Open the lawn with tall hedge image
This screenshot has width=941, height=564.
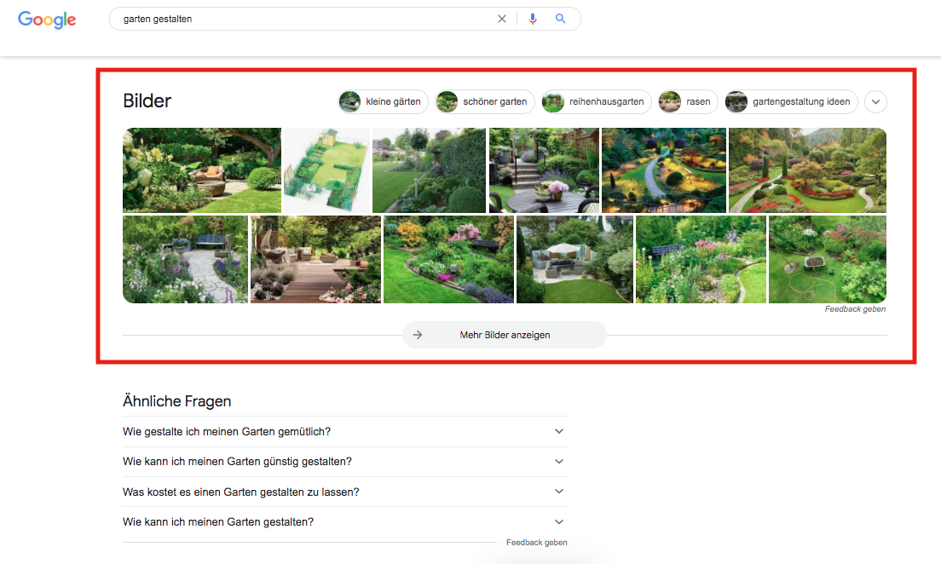(429, 170)
